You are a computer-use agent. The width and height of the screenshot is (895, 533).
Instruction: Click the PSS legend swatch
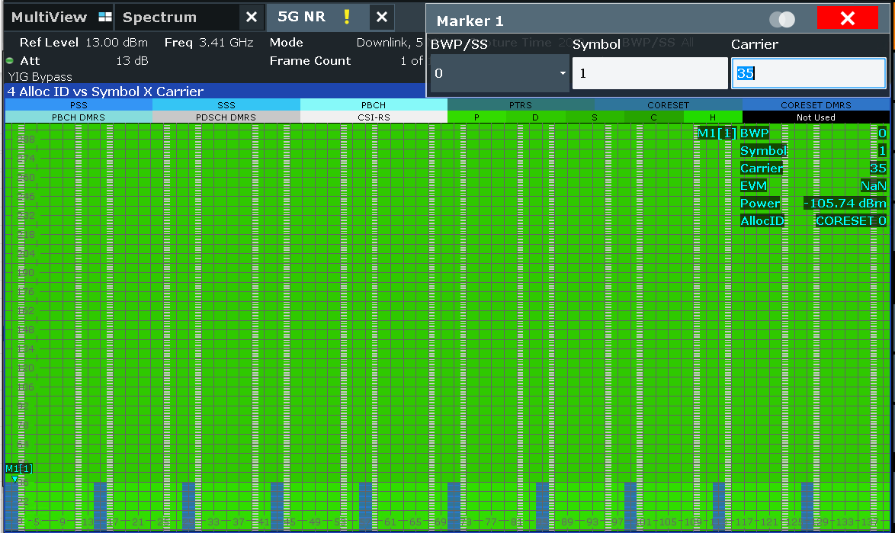(79, 105)
